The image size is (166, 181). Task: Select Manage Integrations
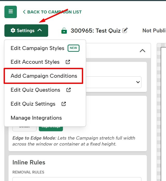pos(36,118)
